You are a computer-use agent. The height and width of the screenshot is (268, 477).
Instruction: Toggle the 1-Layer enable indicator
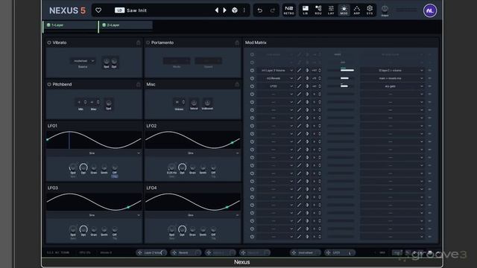(x=48, y=25)
